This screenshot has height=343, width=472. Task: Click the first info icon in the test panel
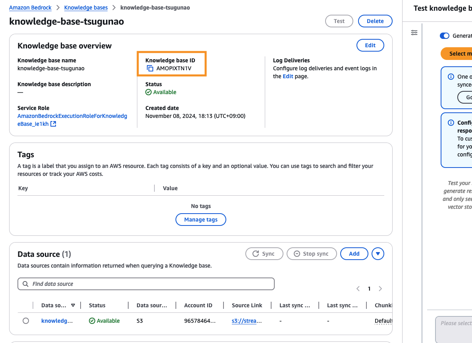(x=451, y=77)
